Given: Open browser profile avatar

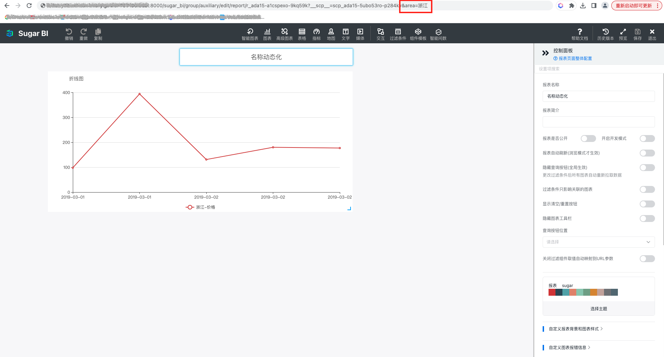Looking at the screenshot, I should coord(605,6).
